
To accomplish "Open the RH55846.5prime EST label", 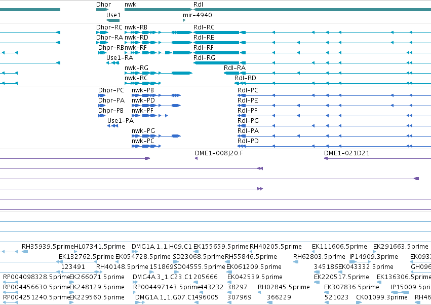I will pos(251,257).
